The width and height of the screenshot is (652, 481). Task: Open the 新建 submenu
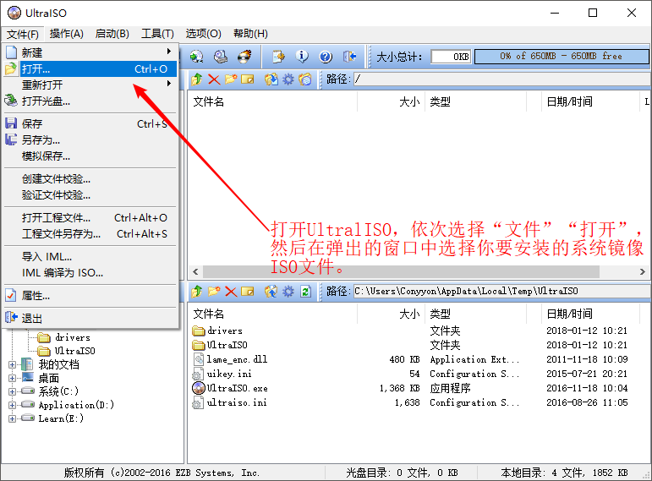click(x=90, y=52)
